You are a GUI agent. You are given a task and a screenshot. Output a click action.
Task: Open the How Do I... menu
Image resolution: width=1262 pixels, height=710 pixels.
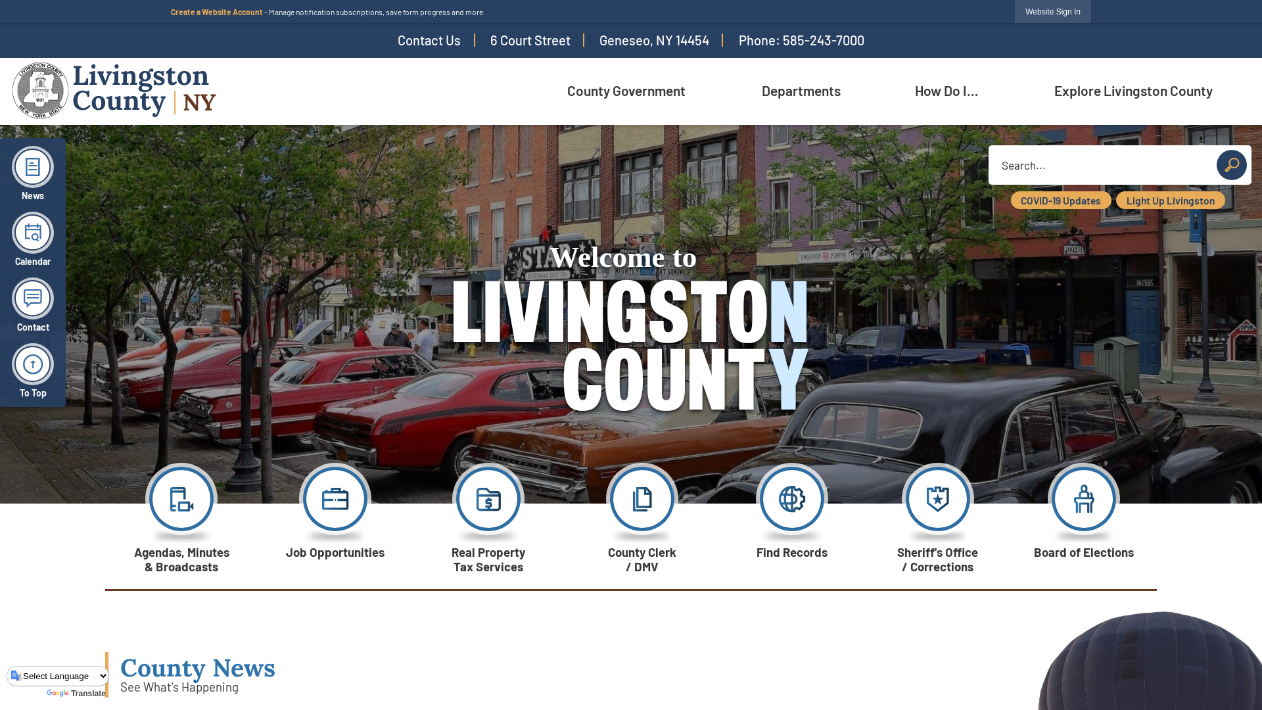pyautogui.click(x=947, y=91)
